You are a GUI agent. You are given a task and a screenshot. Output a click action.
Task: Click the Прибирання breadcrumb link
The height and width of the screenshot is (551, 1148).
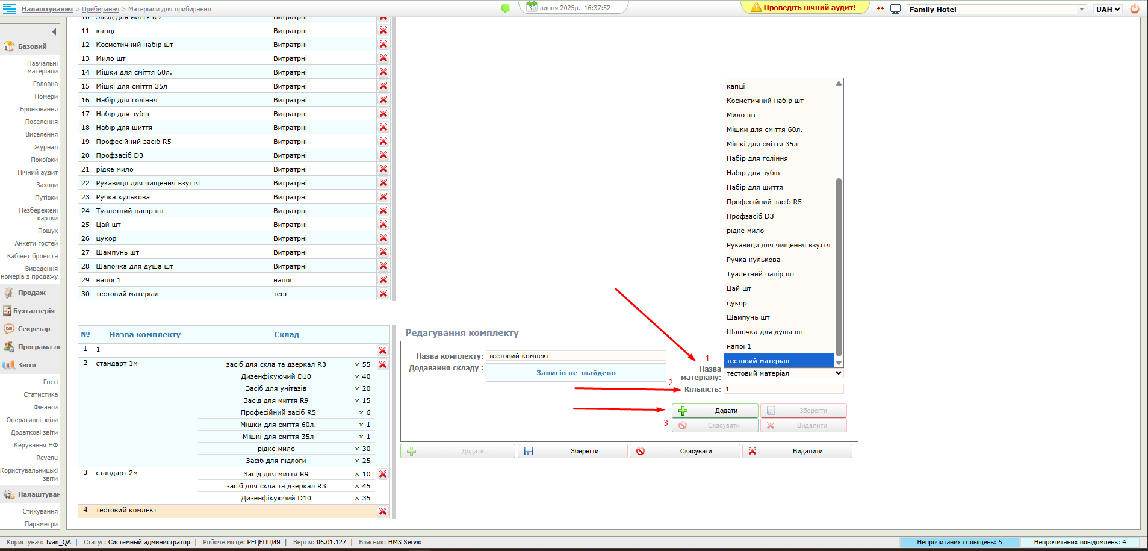pyautogui.click(x=100, y=9)
